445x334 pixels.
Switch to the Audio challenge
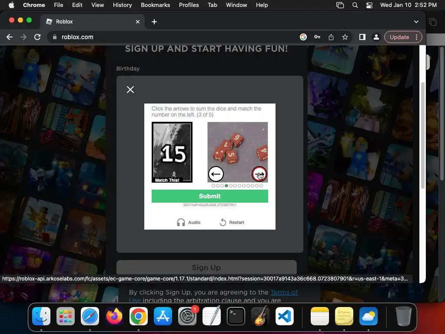pyautogui.click(x=189, y=222)
